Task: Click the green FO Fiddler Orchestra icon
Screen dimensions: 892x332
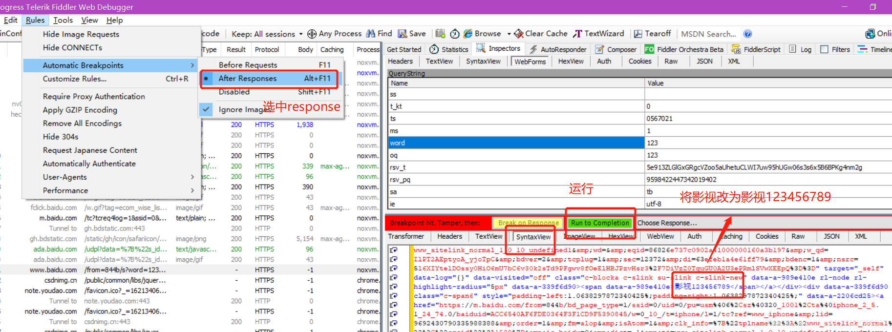Action: (x=649, y=49)
